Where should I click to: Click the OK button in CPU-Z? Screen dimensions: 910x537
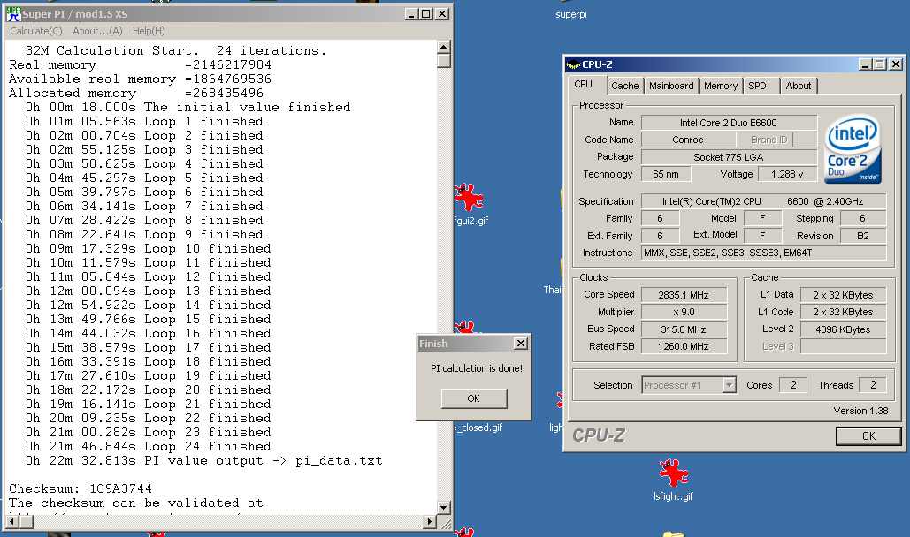click(x=868, y=436)
